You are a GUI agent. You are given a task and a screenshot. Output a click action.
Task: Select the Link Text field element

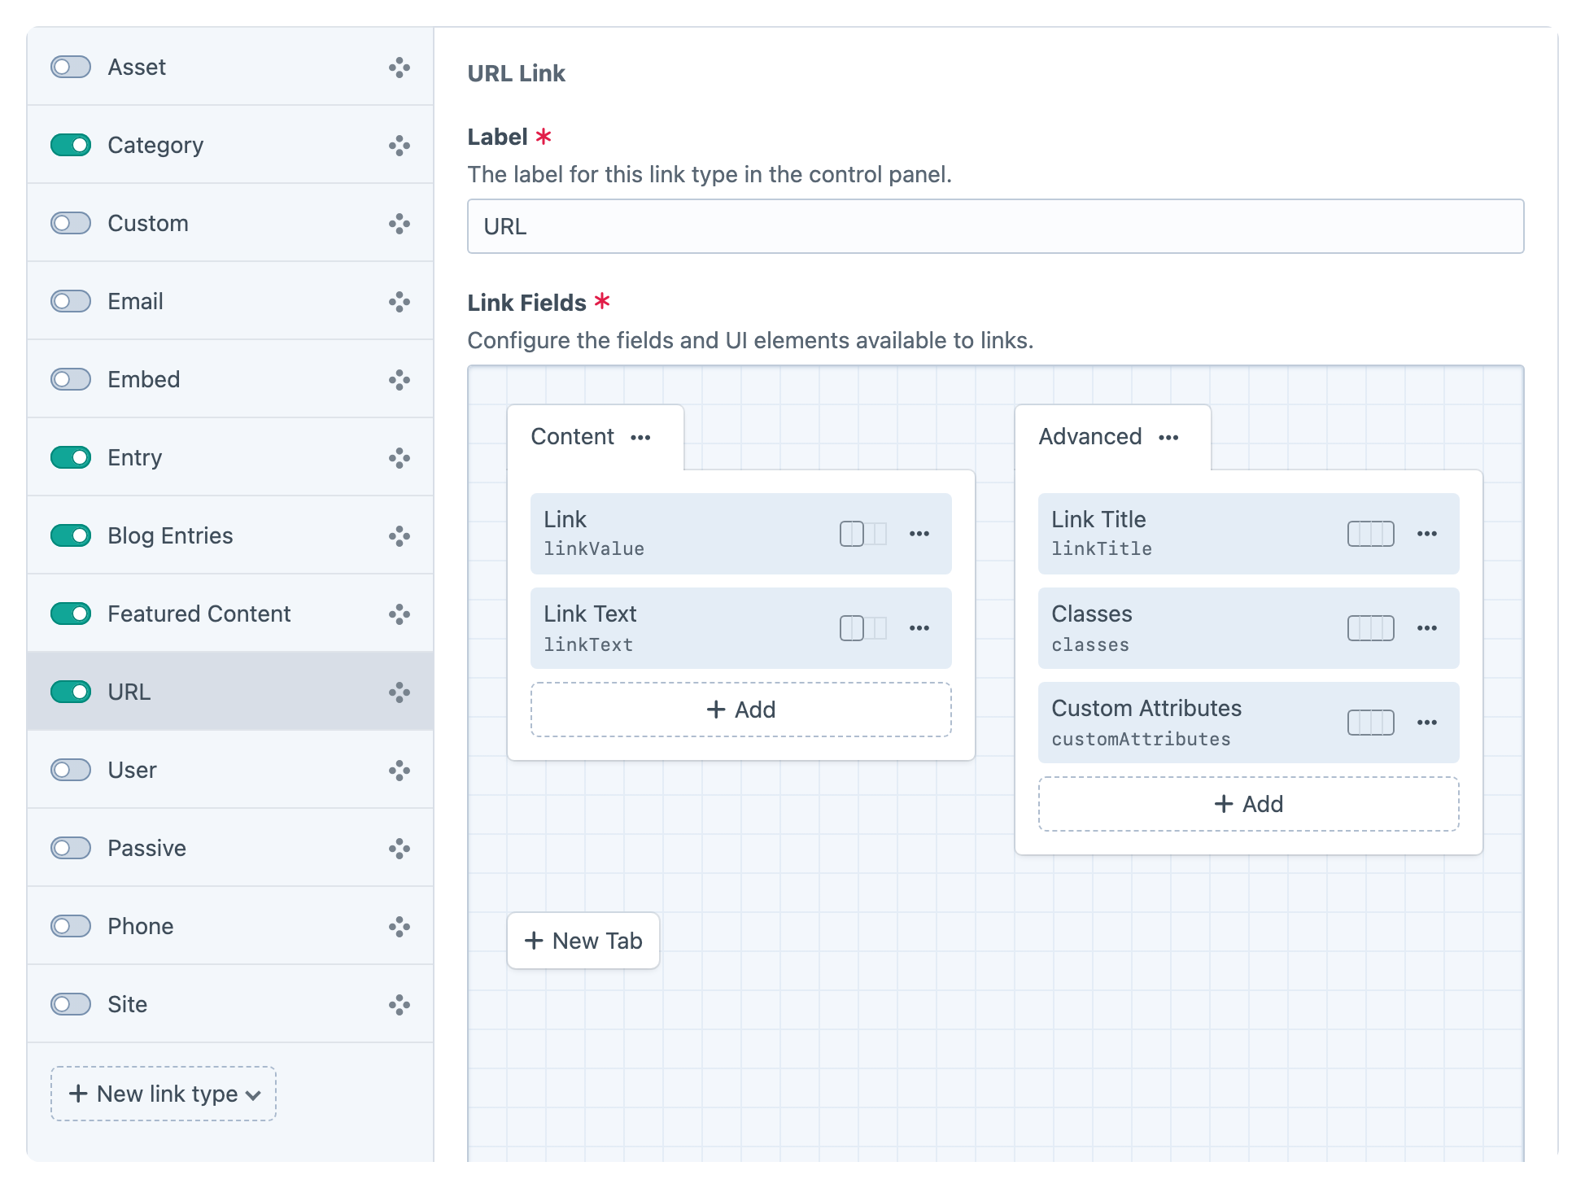(x=741, y=628)
